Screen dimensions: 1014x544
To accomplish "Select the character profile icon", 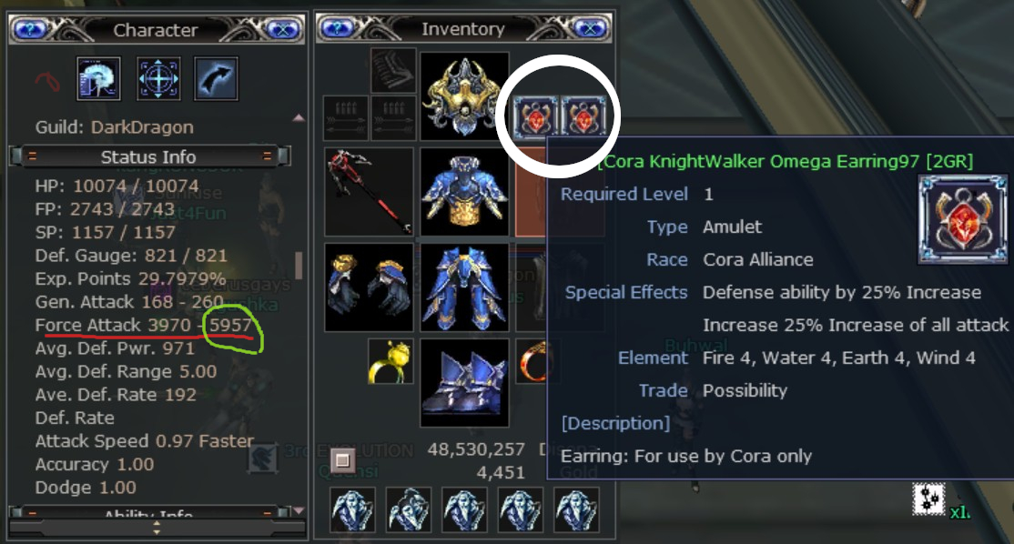I will pyautogui.click(x=98, y=79).
